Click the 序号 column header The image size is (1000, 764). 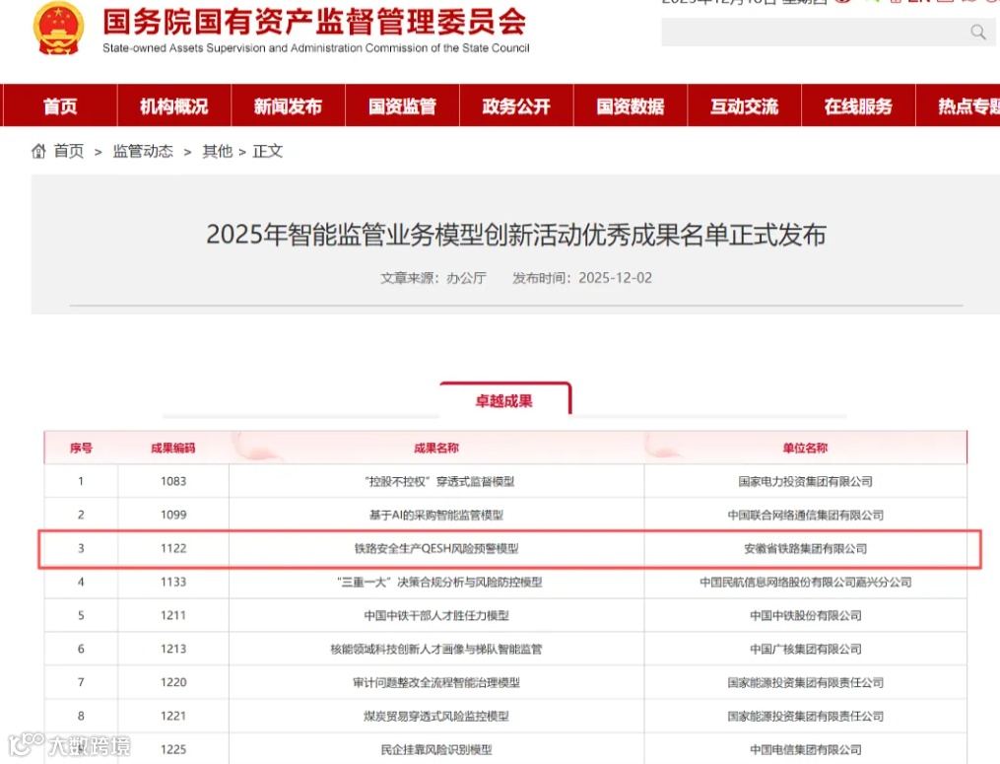(81, 449)
